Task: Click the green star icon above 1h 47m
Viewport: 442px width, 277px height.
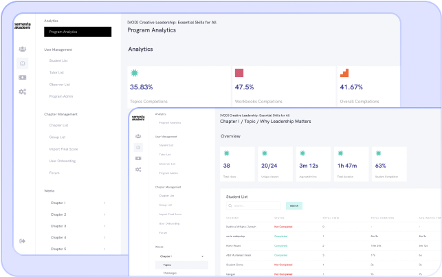Action: pyautogui.click(x=340, y=153)
